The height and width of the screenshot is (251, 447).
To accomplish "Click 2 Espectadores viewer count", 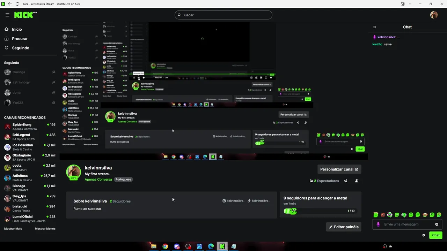I will 324,181.
